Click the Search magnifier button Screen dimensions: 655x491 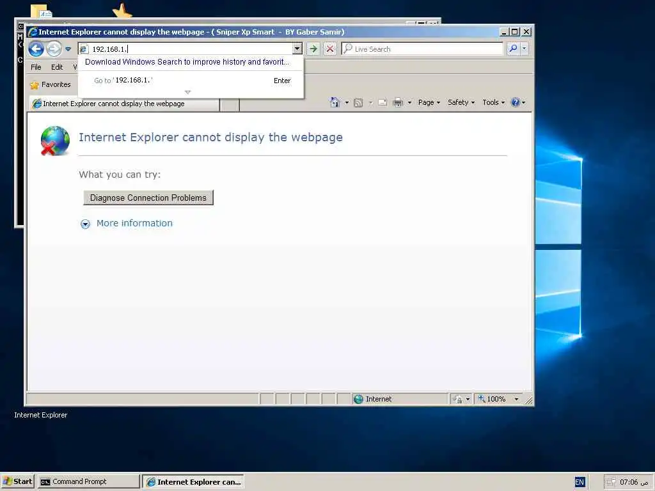coord(513,49)
